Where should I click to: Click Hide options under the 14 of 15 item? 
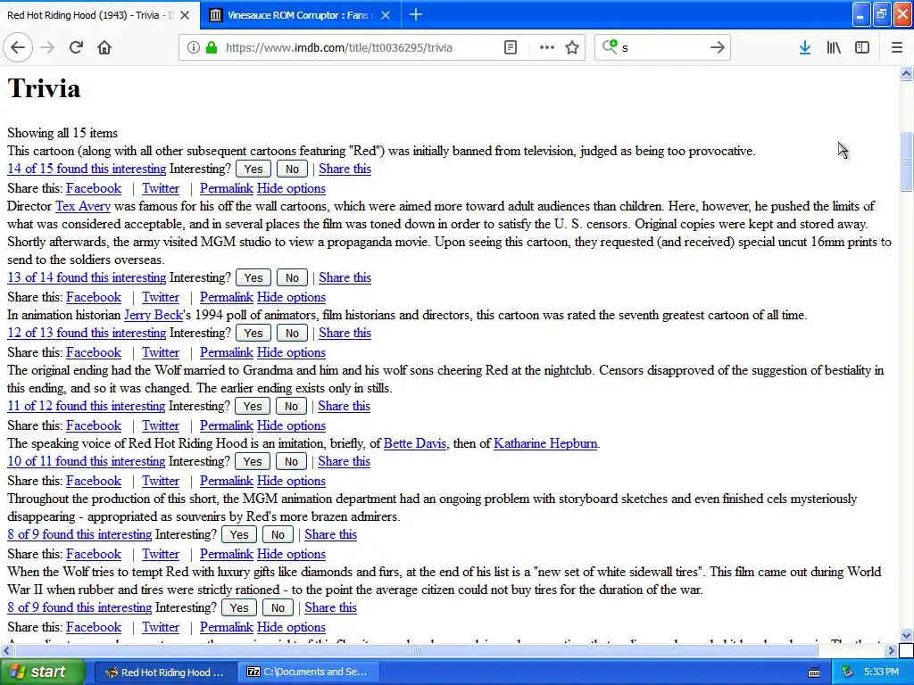pos(292,189)
